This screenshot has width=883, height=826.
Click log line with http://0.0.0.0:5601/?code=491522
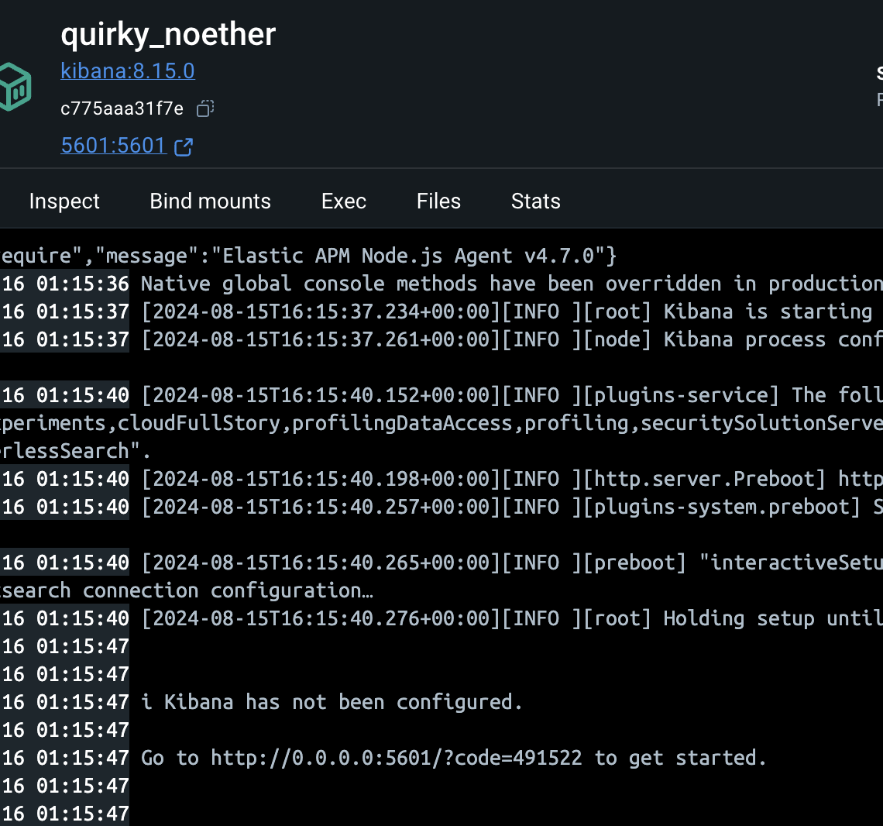pos(454,758)
